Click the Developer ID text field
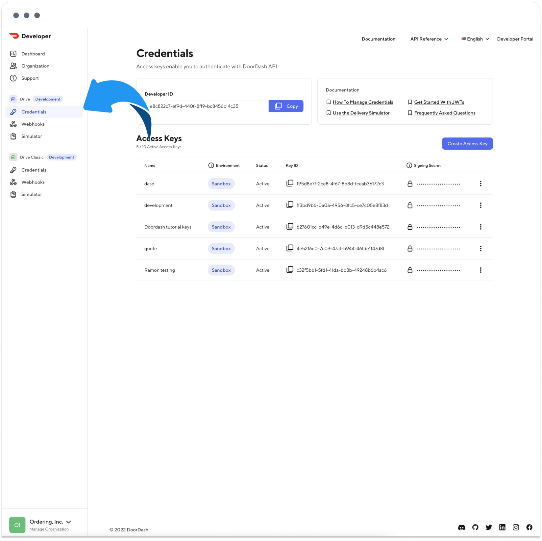The height and width of the screenshot is (541, 542). click(207, 106)
